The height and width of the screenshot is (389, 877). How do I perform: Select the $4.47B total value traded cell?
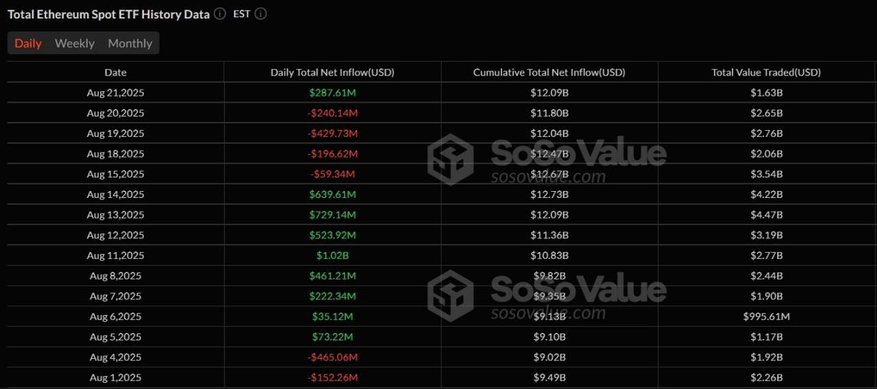[x=766, y=215]
